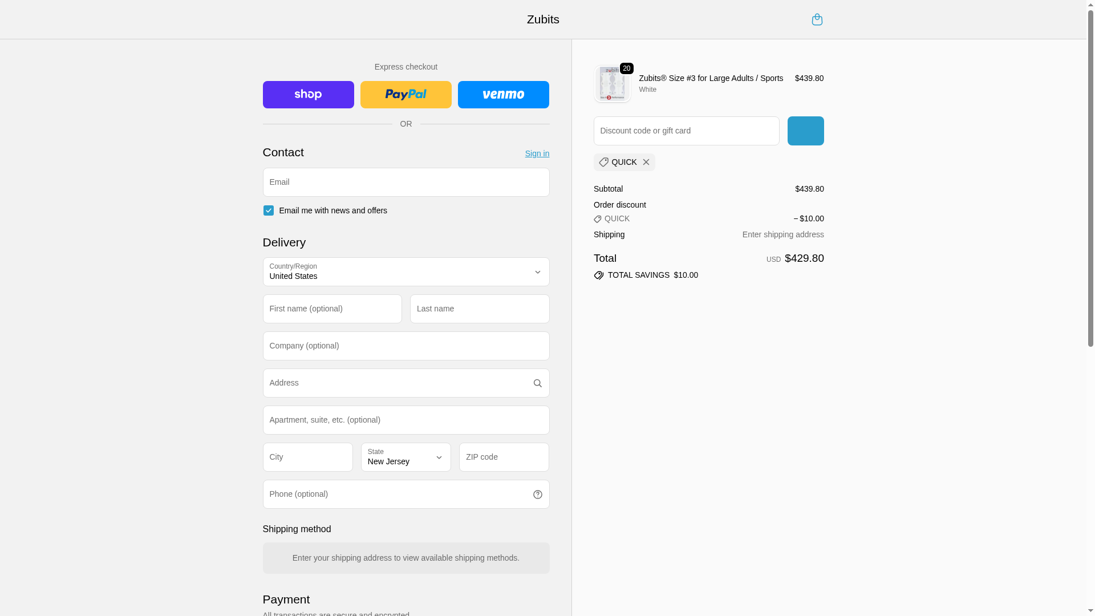Remove the QUICK discount code tag

(646, 163)
